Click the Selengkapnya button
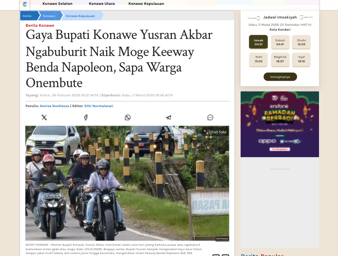 point(280,77)
